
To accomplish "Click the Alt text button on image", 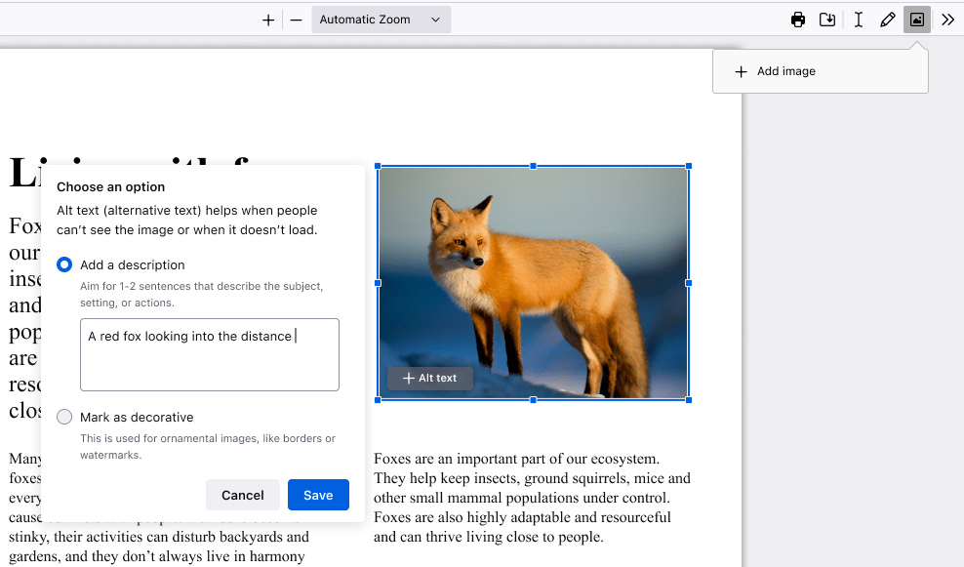I will [430, 379].
